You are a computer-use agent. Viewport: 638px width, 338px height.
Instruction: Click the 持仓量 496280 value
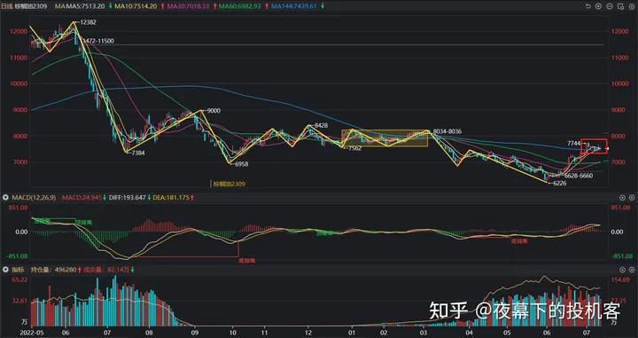pos(53,270)
